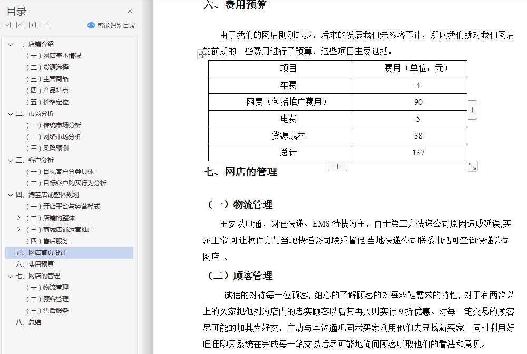Click 一、店铺介绍 outline heading
Viewport: 527px width, 354px height.
[35, 44]
